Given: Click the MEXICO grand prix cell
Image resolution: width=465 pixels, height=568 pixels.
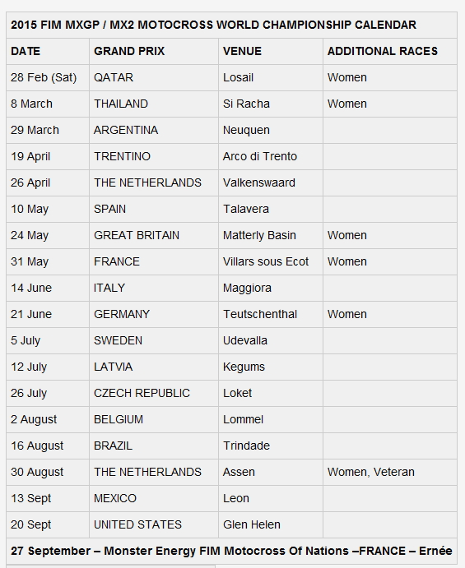Looking at the screenshot, I should 154,498.
